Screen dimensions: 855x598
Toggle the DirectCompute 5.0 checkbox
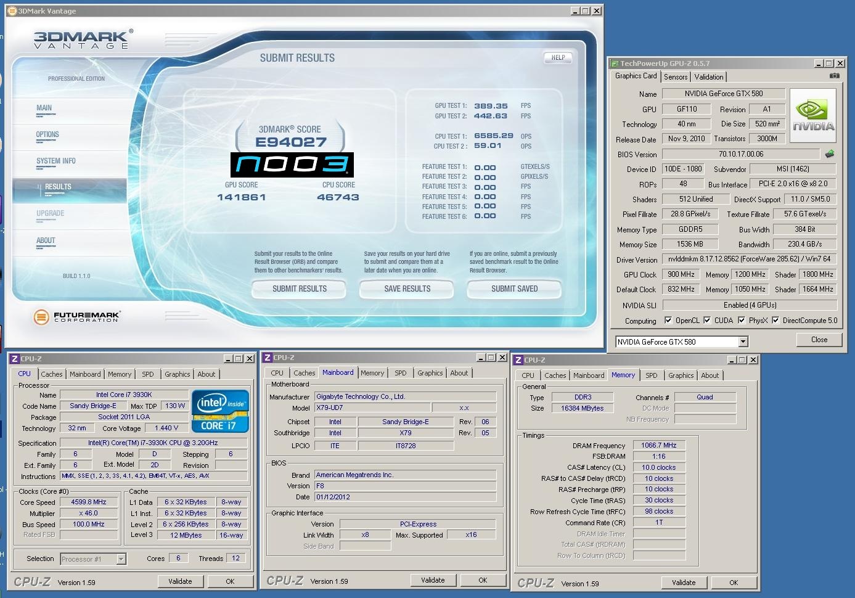[775, 321]
